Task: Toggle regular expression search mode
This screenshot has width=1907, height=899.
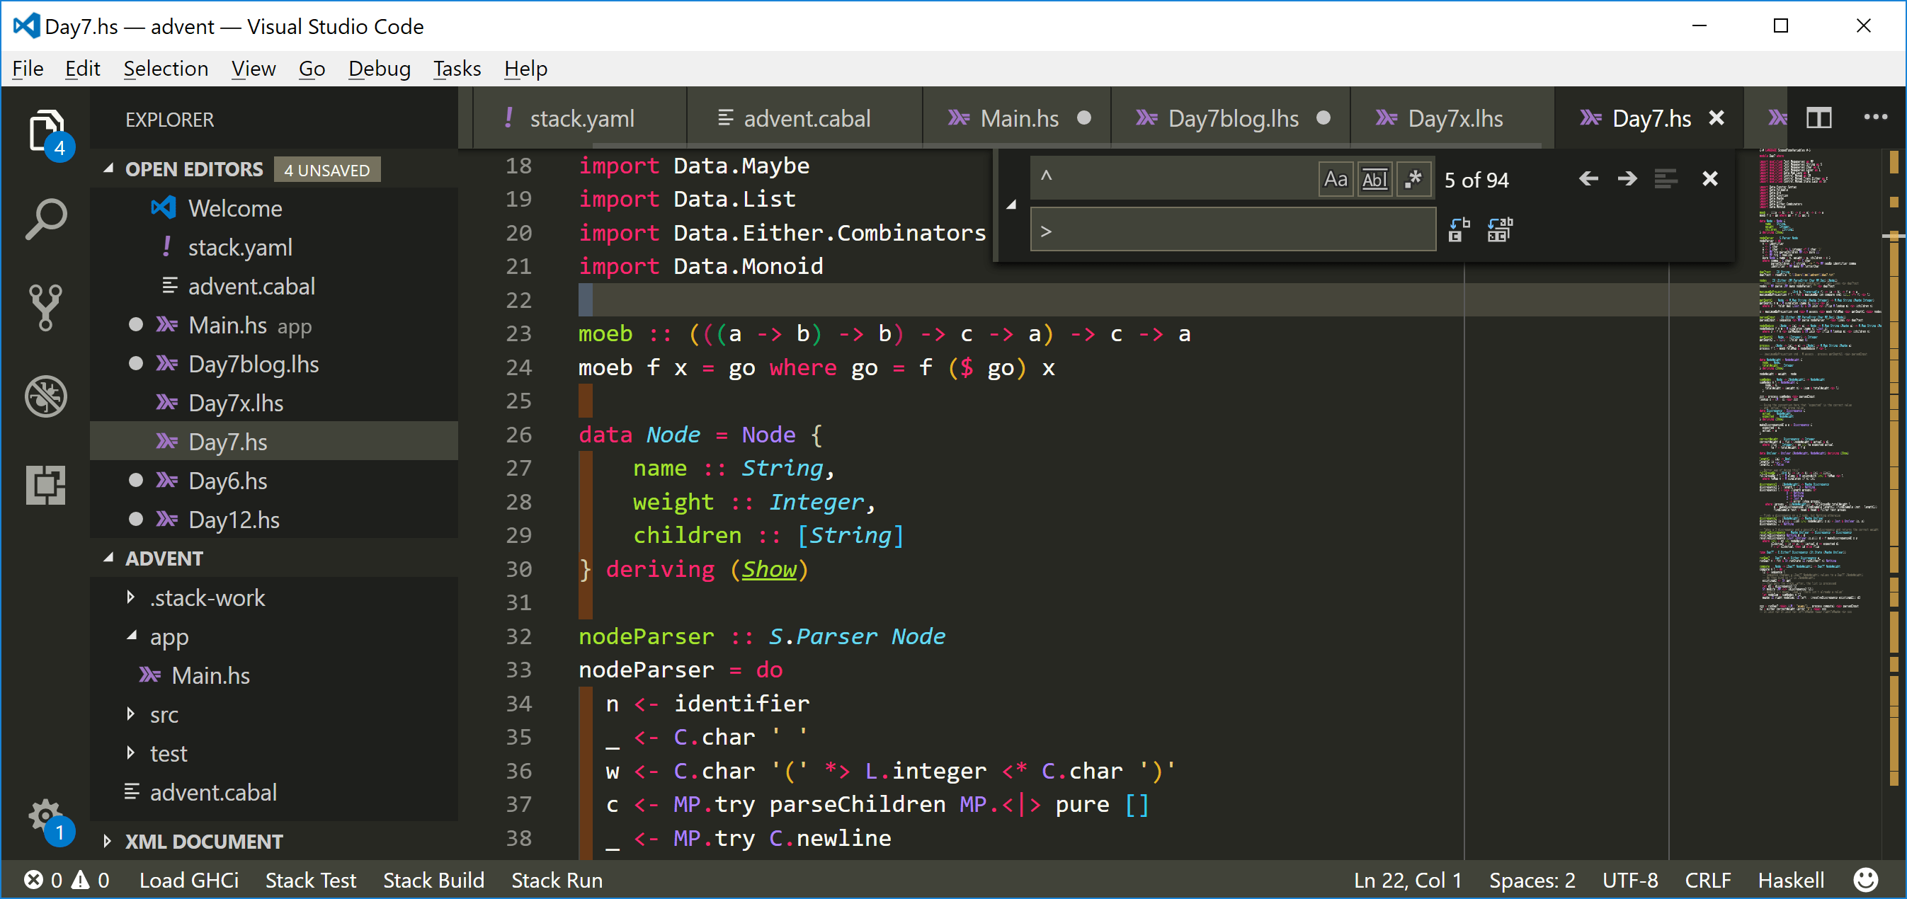Action: tap(1413, 178)
